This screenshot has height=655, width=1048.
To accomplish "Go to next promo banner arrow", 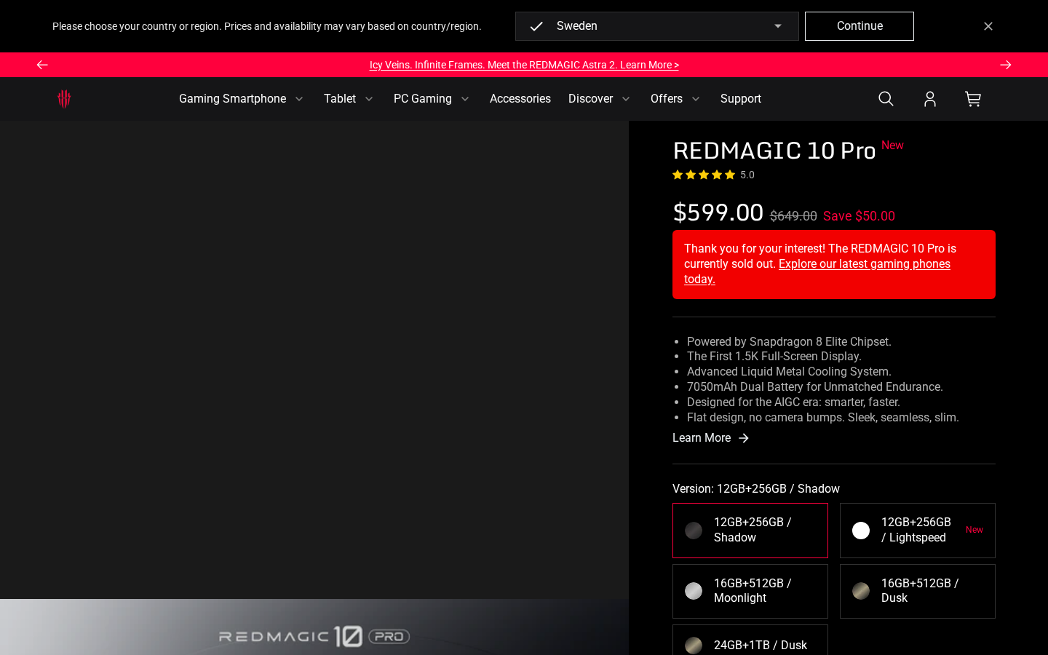I will click(1006, 65).
